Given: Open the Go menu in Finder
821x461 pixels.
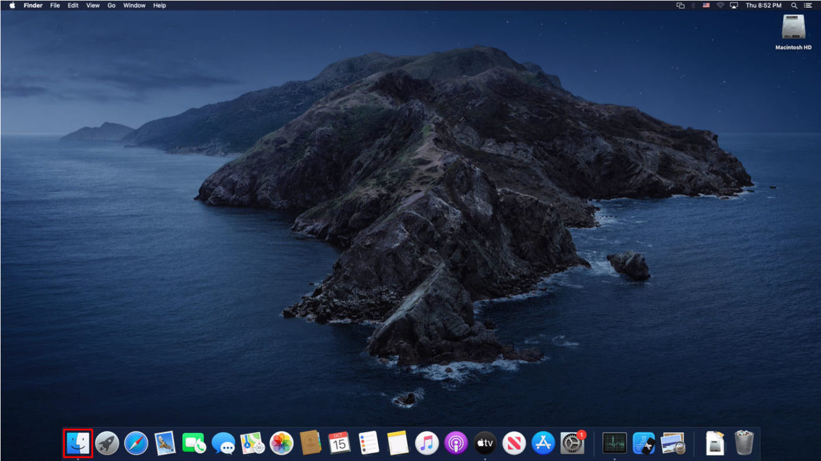Looking at the screenshot, I should (x=111, y=5).
